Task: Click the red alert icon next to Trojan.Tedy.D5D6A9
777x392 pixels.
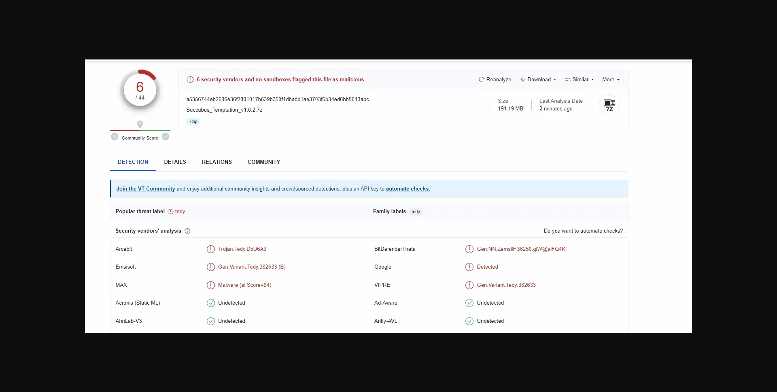Action: click(x=210, y=249)
